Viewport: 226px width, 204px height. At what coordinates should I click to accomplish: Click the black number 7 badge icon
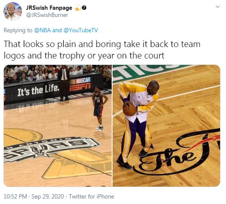[84, 8]
